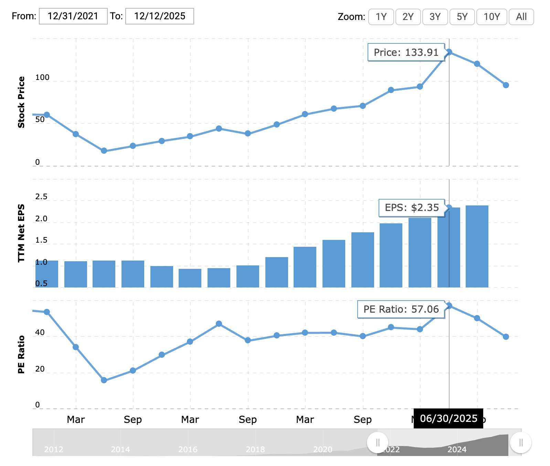Click the last PE ratio data point
Image resolution: width=550 pixels, height=466 pixels.
pos(506,337)
